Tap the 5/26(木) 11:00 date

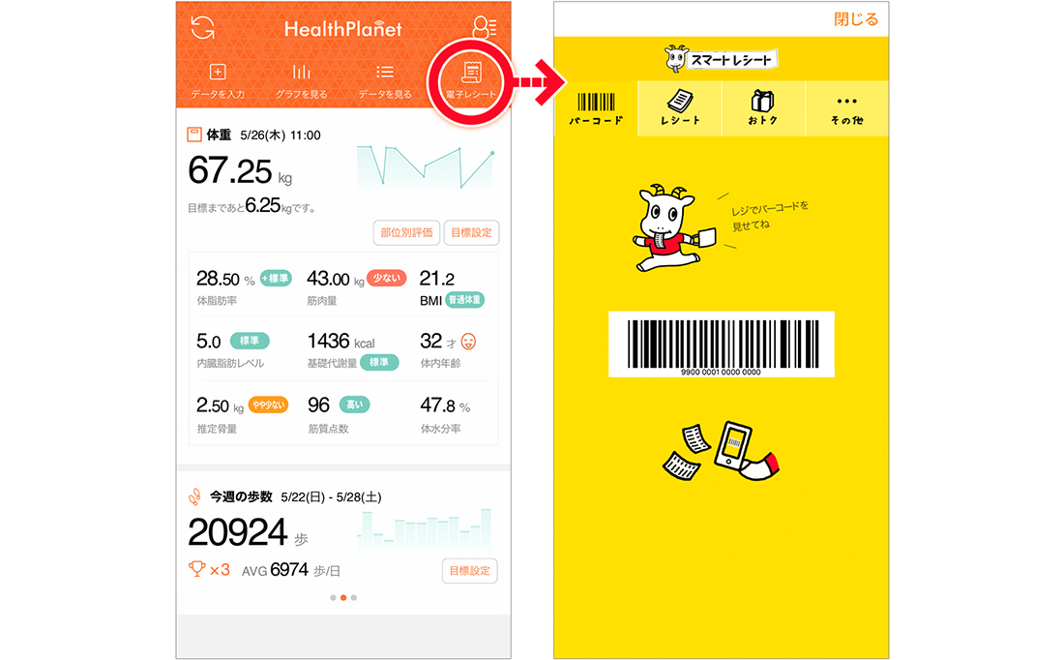(281, 135)
